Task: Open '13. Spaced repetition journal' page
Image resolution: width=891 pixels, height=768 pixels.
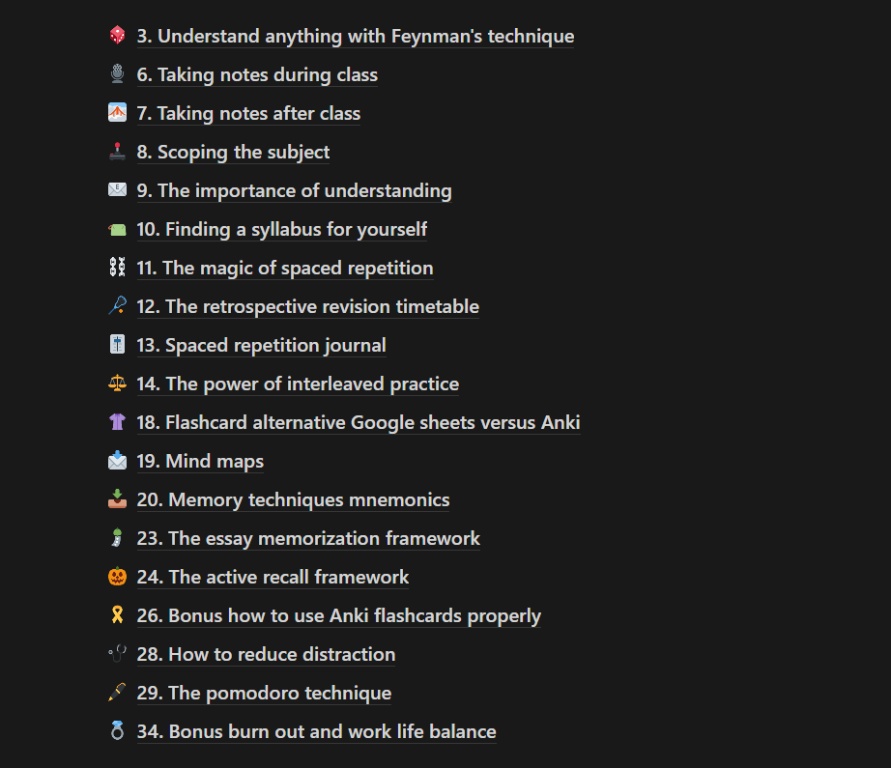Action: pyautogui.click(x=261, y=345)
